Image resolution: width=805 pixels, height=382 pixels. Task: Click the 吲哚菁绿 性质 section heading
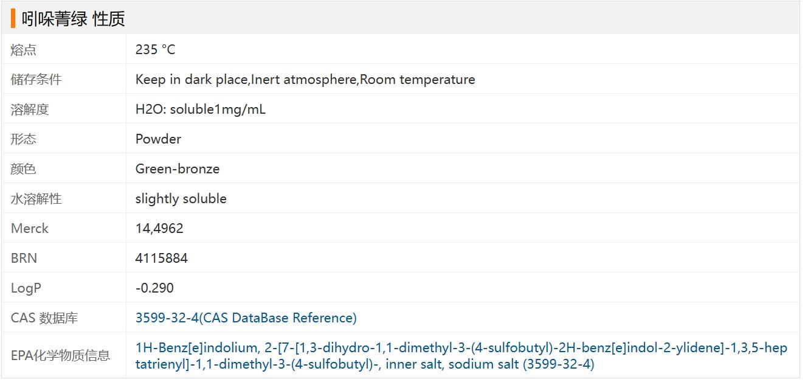(x=73, y=19)
